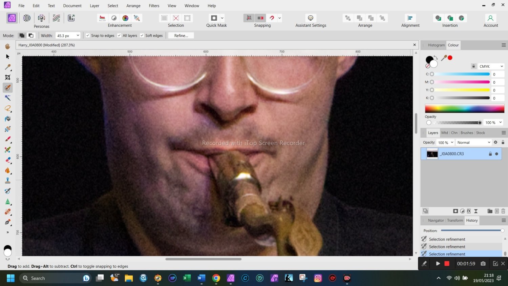Expand the Normal blend mode dropdown
Image resolution: width=508 pixels, height=286 pixels.
473,143
